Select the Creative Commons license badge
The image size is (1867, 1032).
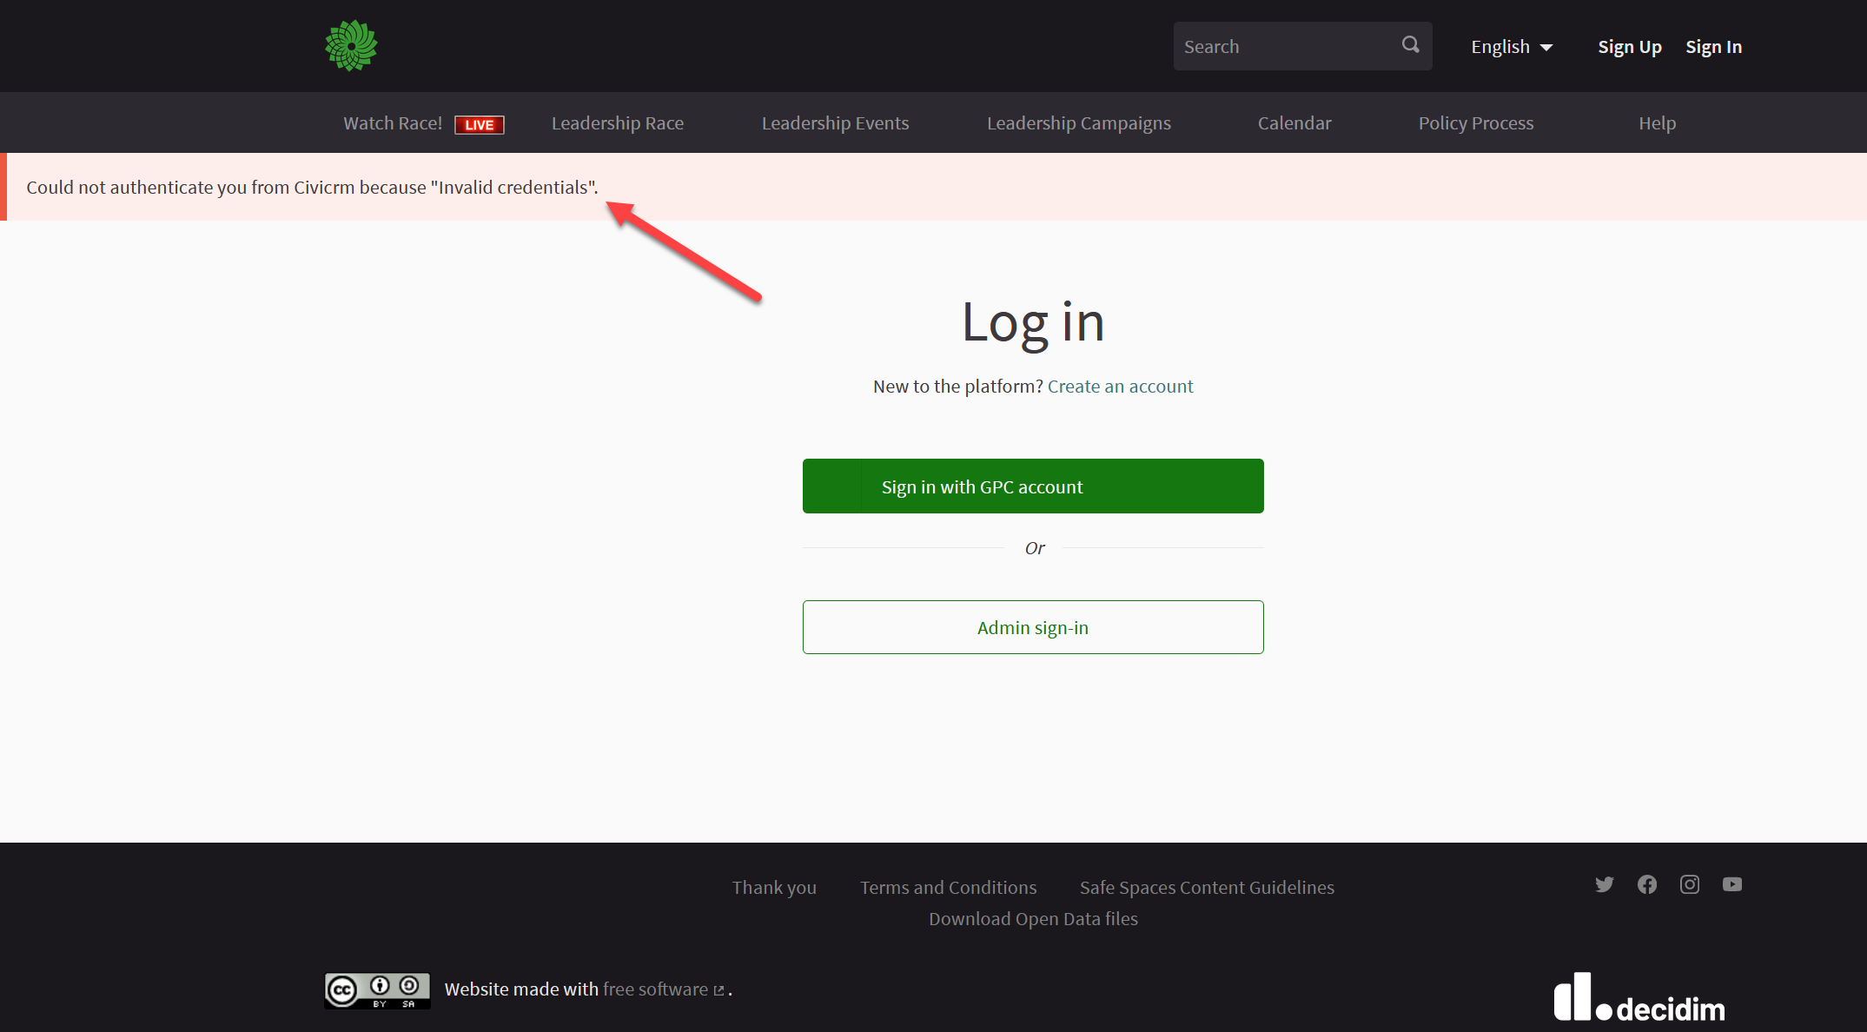[376, 989]
